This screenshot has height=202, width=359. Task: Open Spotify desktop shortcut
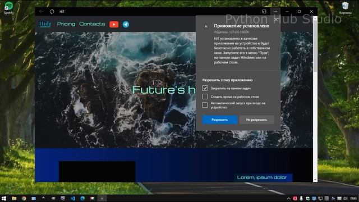pyautogui.click(x=9, y=8)
